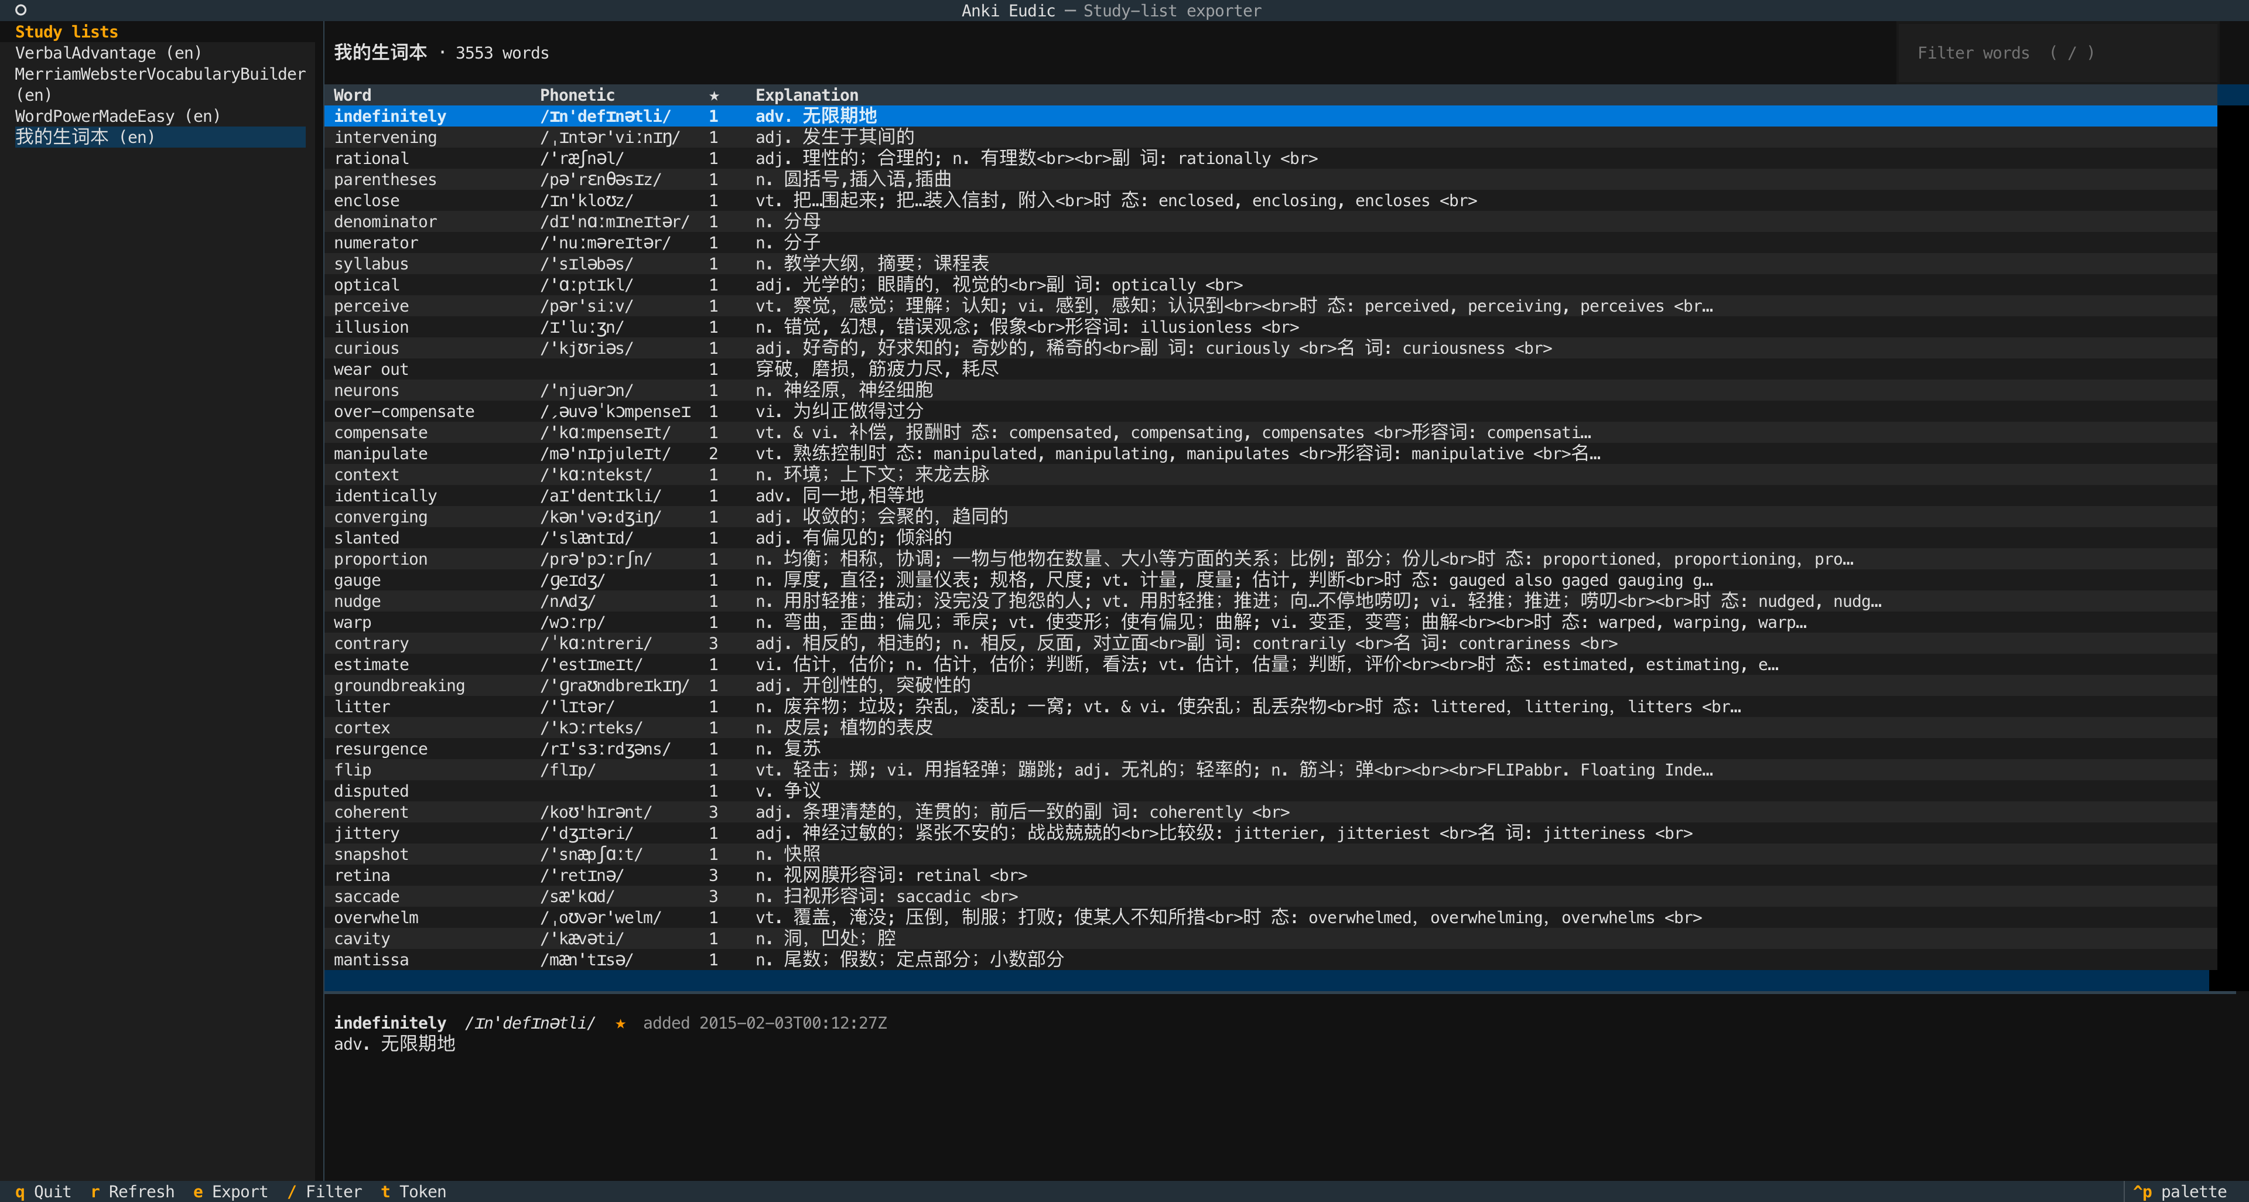Select the 'manipulate' word row
Image resolution: width=2249 pixels, height=1202 pixels.
pos(1270,453)
